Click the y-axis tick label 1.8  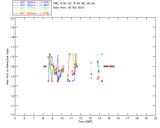tap(12, 37)
